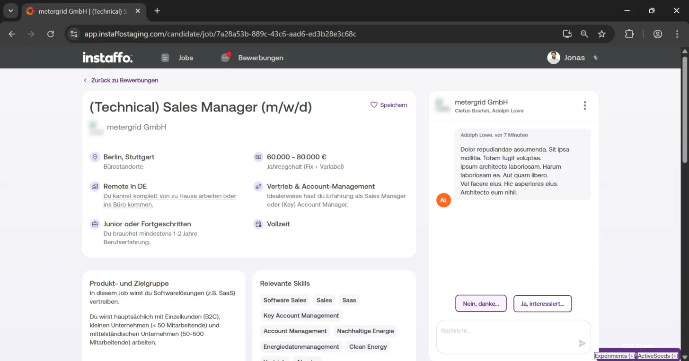Click the Relevante Skills heading
The image size is (689, 361).
(285, 284)
